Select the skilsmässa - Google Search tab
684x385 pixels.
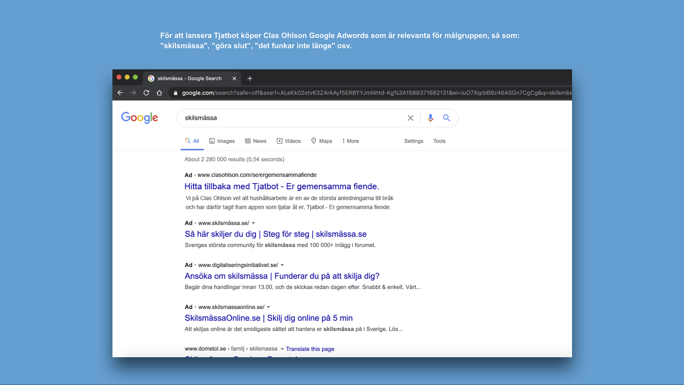[x=192, y=78]
